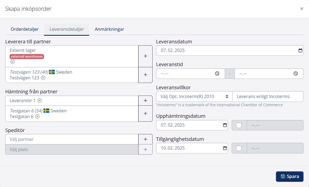Save the purchase order with Spara
The width and height of the screenshot is (309, 187).
pos(290,177)
